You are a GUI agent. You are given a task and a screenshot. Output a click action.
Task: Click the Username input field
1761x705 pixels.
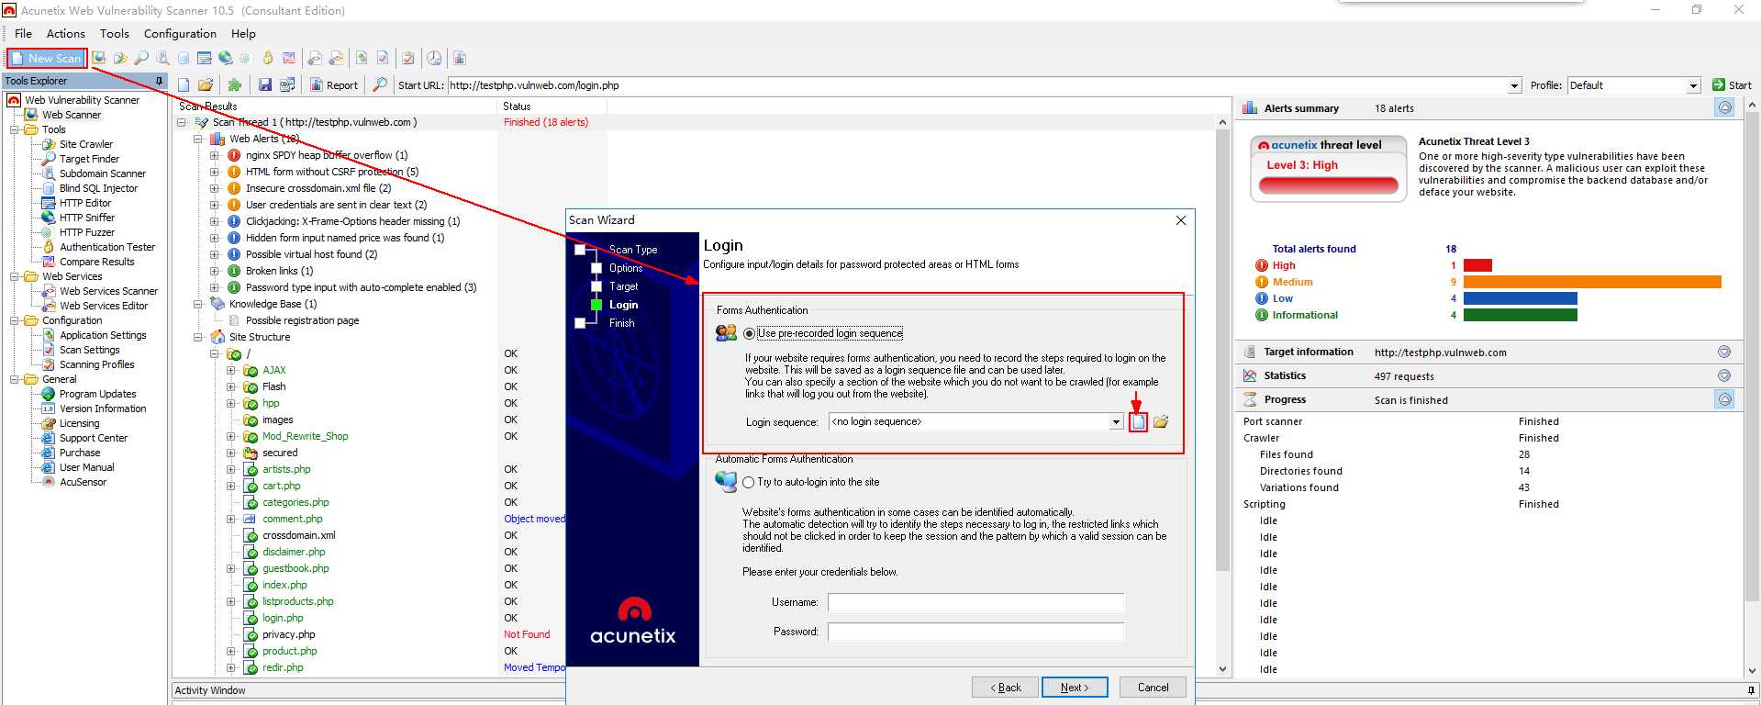point(975,602)
